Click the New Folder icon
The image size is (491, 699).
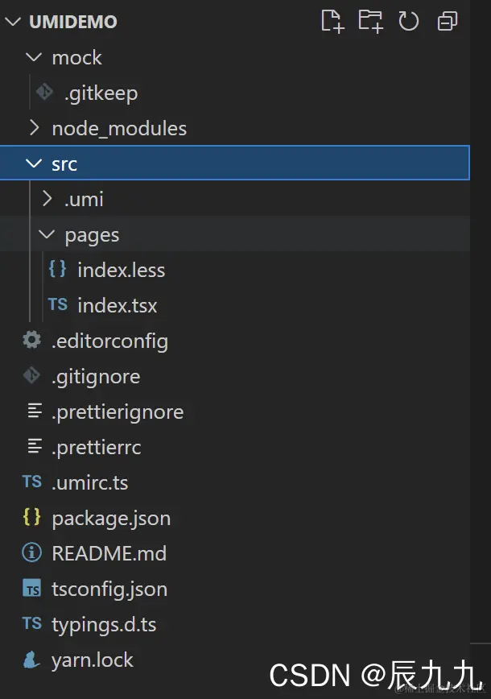370,21
